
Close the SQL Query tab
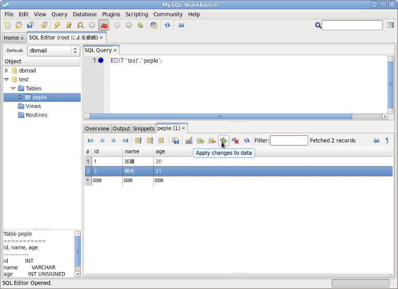[x=115, y=50]
